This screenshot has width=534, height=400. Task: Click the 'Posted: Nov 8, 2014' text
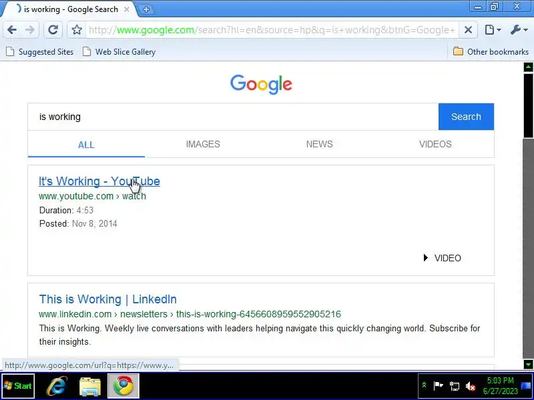(78, 223)
